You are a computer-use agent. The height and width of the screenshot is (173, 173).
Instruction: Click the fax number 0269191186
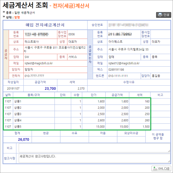[x=116, y=70]
